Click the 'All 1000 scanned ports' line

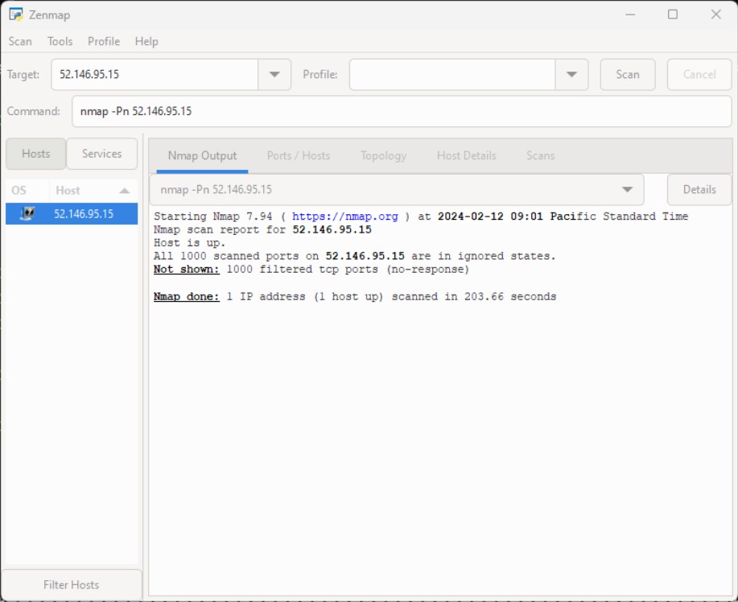[354, 256]
